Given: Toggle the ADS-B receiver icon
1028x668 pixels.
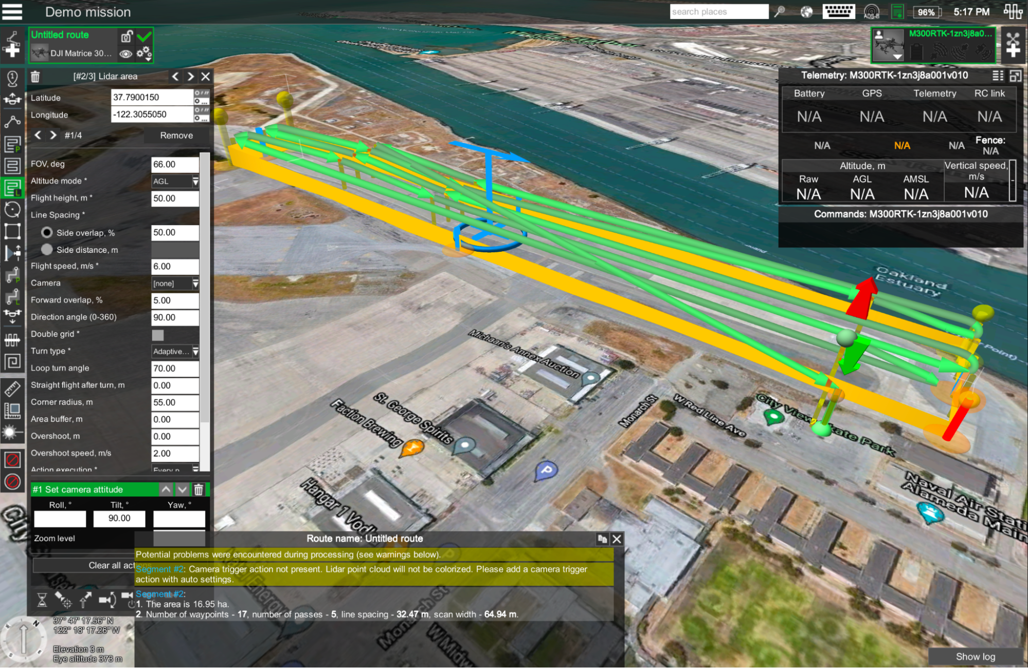Looking at the screenshot, I should (x=871, y=11).
